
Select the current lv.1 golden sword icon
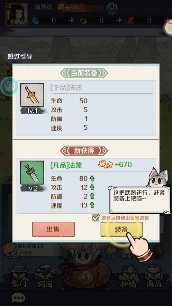click(32, 95)
